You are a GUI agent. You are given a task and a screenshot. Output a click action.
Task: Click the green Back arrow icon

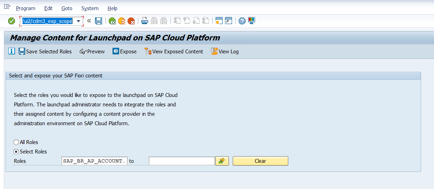[112, 21]
